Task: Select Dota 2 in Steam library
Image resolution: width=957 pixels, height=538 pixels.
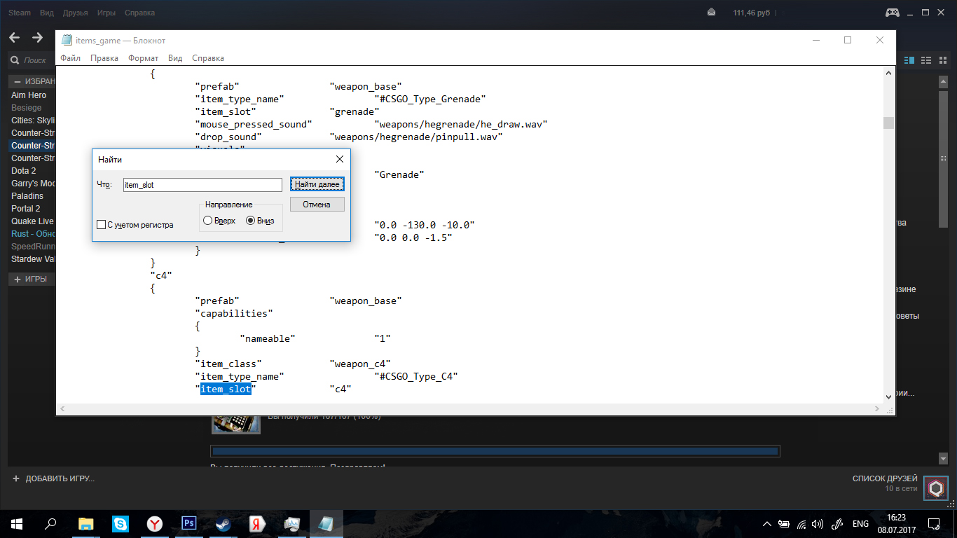Action: [x=24, y=171]
